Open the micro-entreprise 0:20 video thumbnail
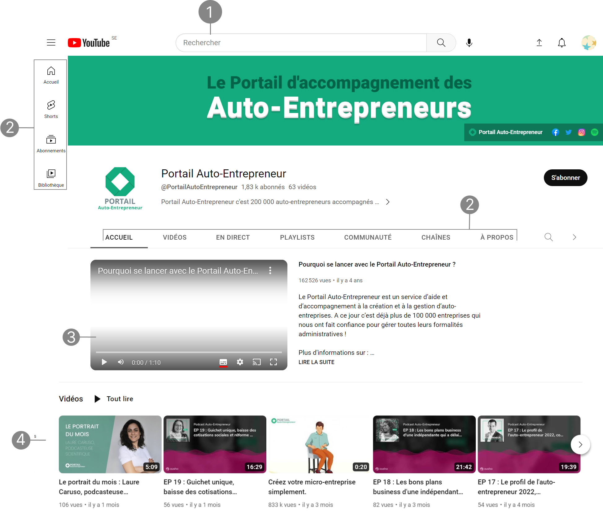 coord(320,444)
